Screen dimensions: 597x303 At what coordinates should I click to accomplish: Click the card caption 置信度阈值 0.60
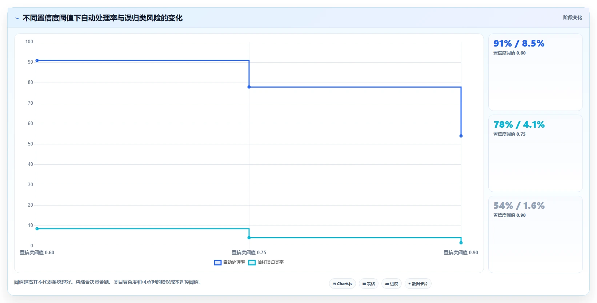[x=509, y=53]
